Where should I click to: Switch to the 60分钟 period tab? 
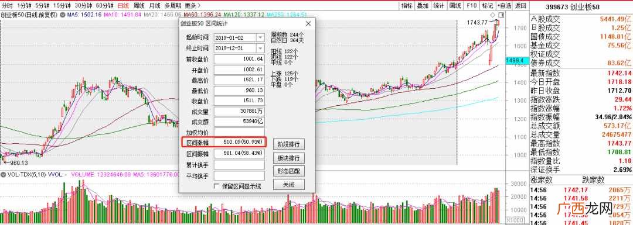(x=104, y=6)
